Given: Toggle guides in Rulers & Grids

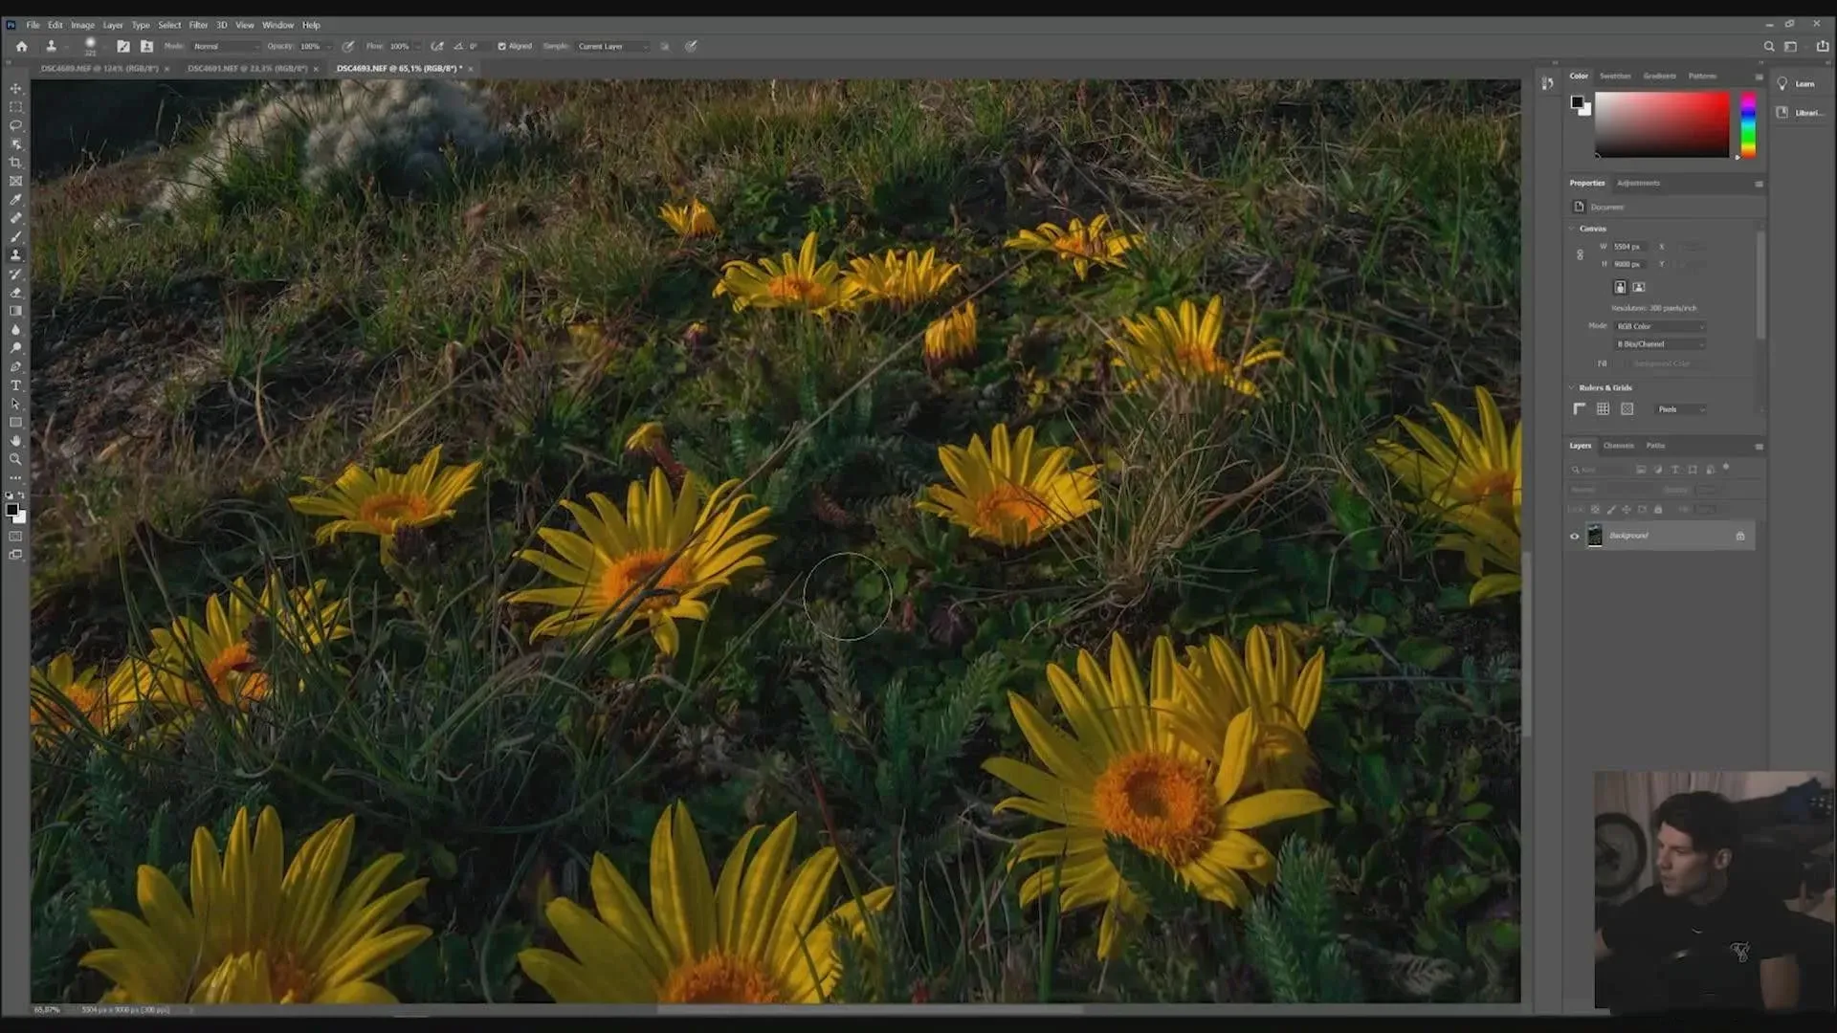Looking at the screenshot, I should point(1627,409).
